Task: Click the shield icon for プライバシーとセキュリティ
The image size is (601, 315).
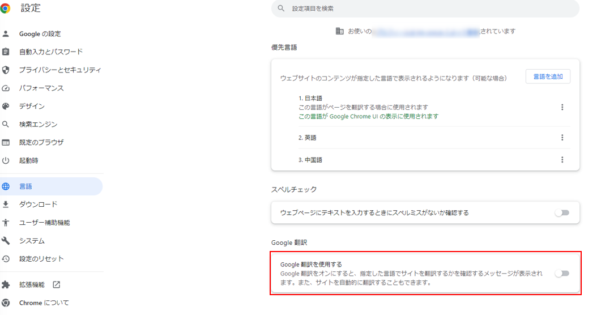Action: click(x=6, y=70)
